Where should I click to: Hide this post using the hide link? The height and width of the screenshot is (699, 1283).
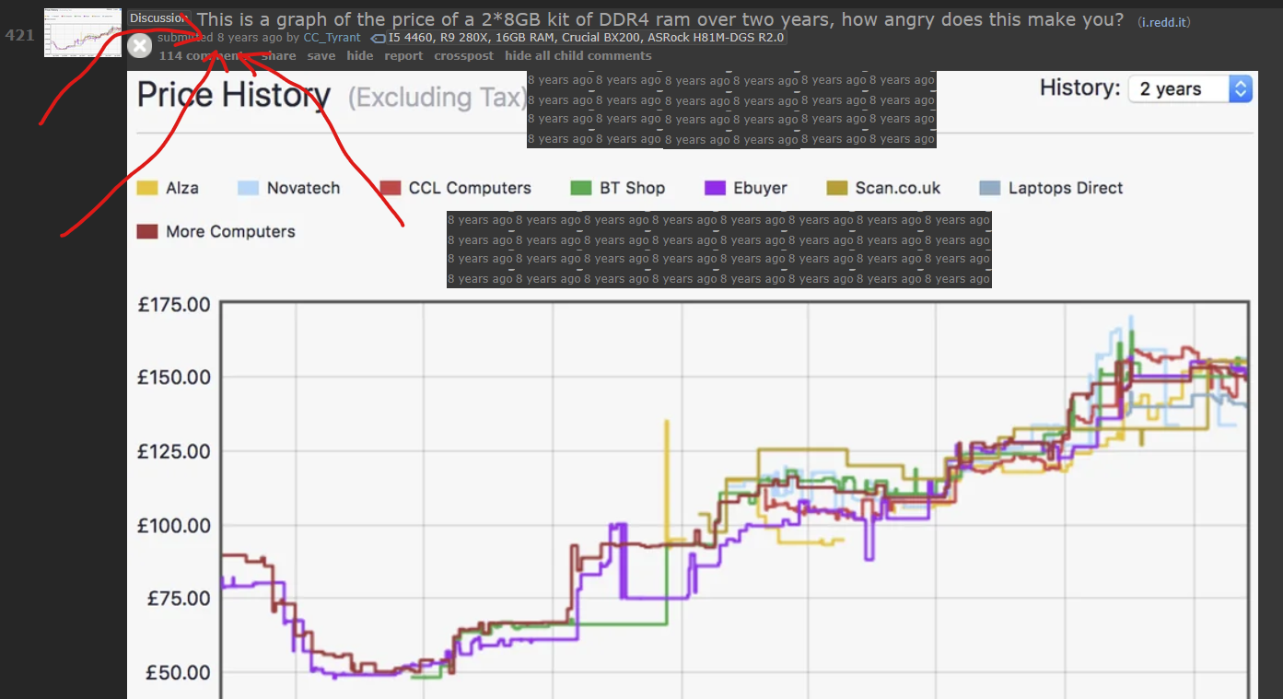coord(360,56)
